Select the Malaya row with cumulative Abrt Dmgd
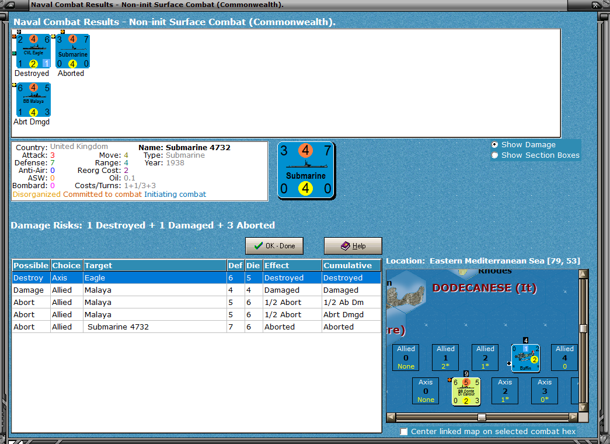 pos(197,315)
